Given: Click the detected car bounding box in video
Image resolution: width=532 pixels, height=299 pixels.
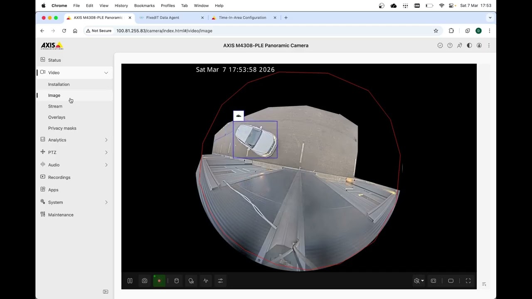Looking at the screenshot, I should tap(255, 140).
